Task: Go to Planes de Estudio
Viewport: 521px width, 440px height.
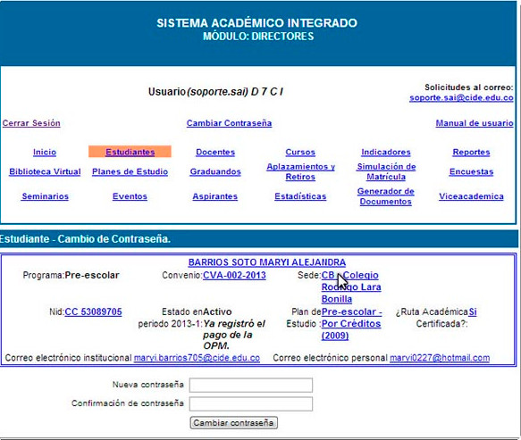Action: [130, 171]
